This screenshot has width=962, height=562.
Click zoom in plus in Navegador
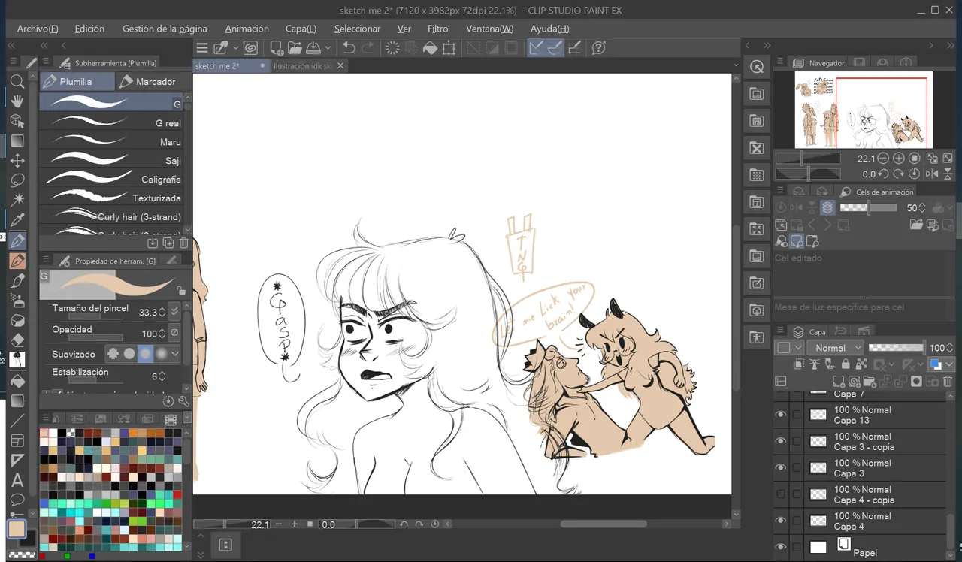(x=899, y=159)
